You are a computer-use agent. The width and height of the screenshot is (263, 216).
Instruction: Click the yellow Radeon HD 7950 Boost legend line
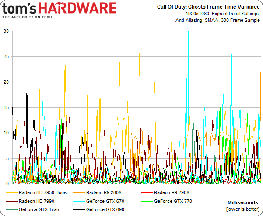pyautogui.click(x=11, y=193)
